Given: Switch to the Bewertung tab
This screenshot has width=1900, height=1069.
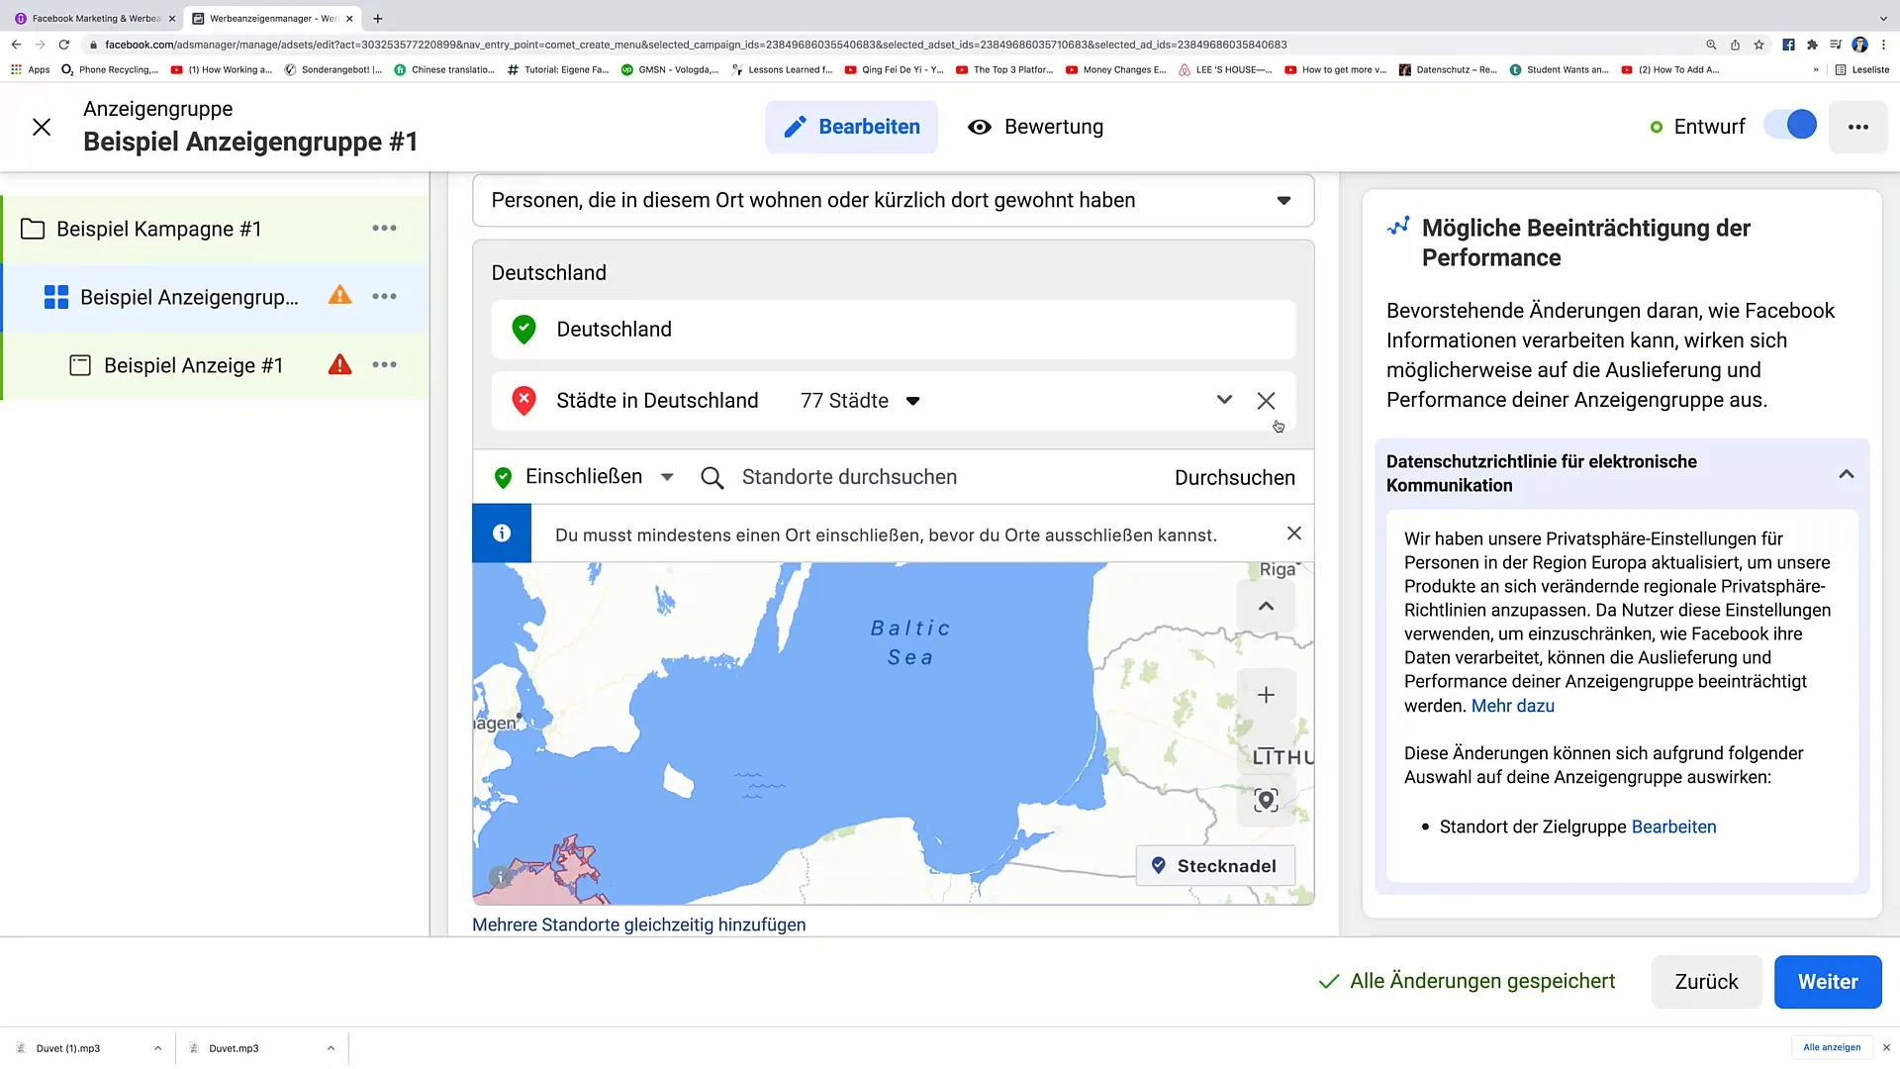Looking at the screenshot, I should (x=1035, y=127).
